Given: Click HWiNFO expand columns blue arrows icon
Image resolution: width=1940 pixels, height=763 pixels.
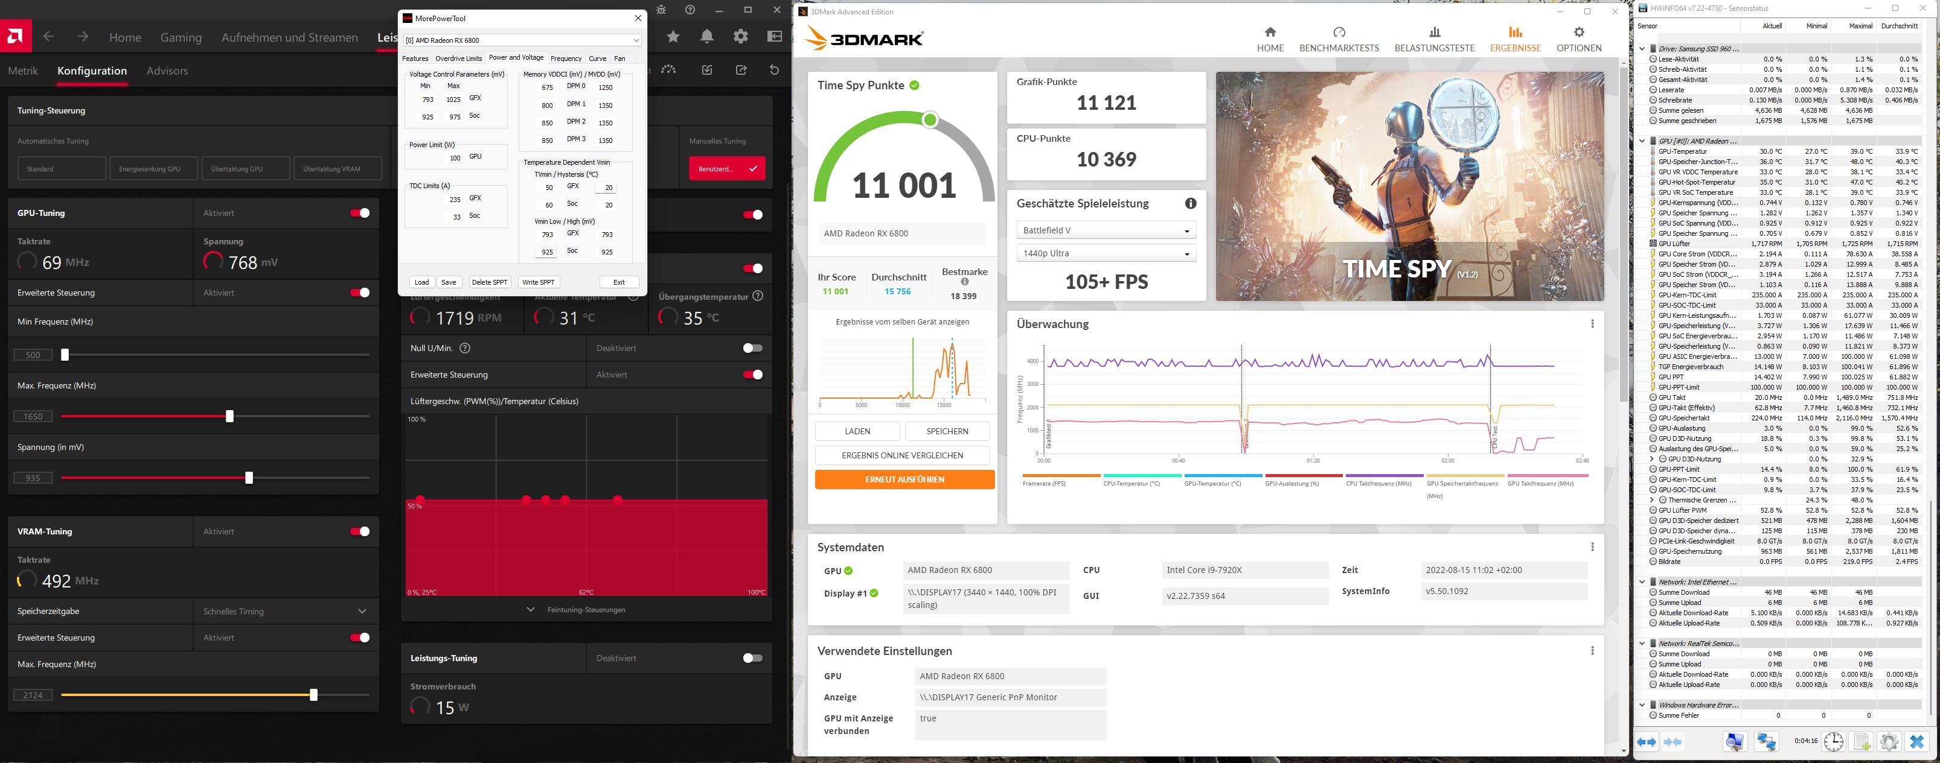Looking at the screenshot, I should 1647,742.
